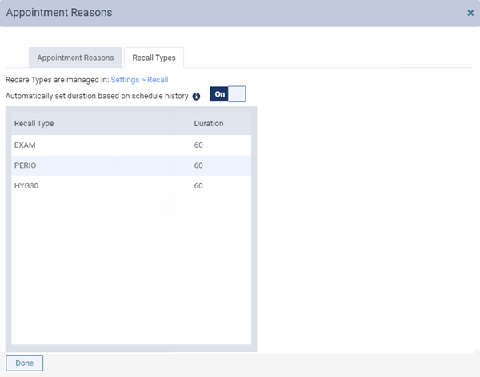Toggle automatic duration switch off
Screen dimensions: 480x377
pos(227,94)
